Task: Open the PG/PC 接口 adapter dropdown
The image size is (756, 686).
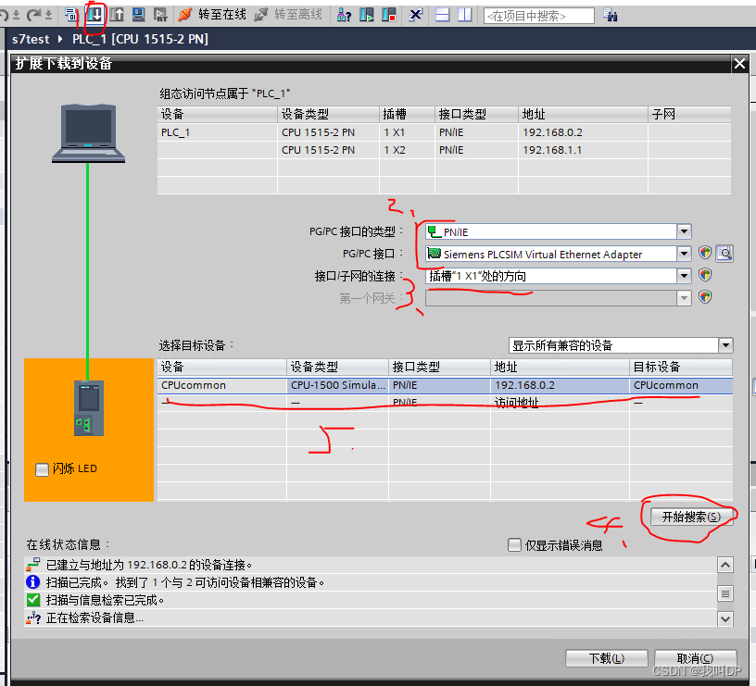Action: 684,254
